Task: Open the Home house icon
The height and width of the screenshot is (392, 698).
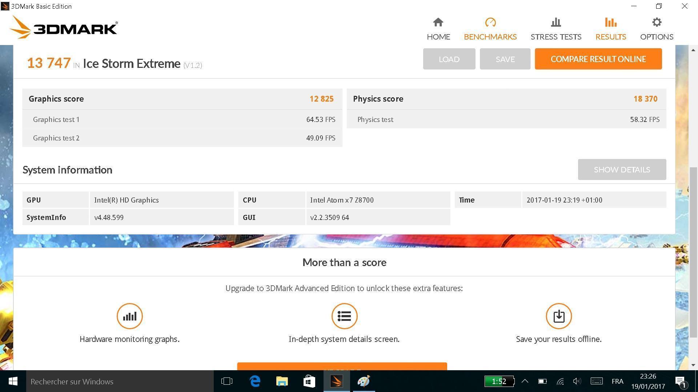Action: (x=438, y=23)
